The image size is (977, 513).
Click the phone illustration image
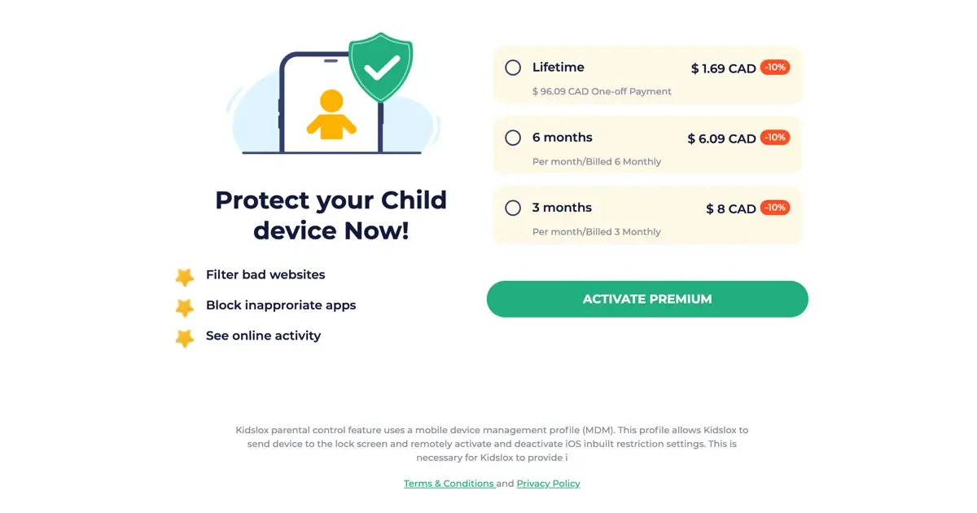[x=331, y=94]
